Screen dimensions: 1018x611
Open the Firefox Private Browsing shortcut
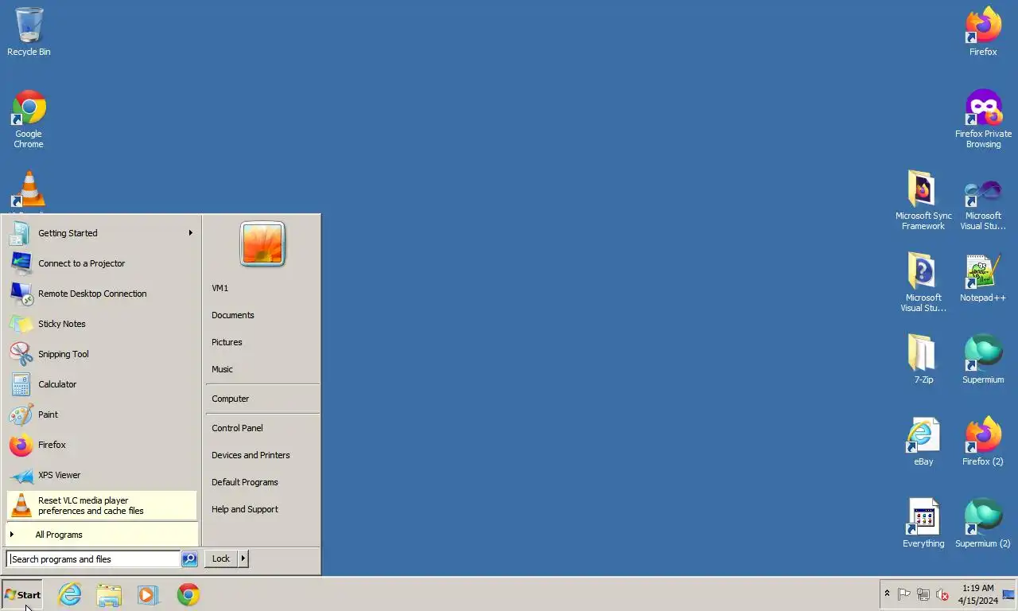coord(983,119)
